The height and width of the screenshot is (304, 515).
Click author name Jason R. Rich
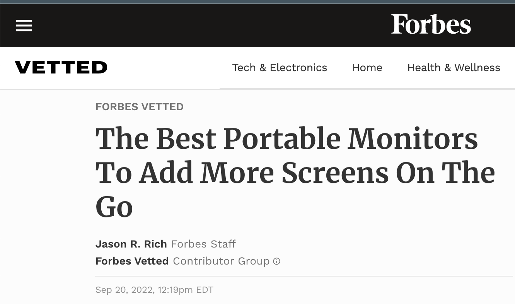click(131, 244)
